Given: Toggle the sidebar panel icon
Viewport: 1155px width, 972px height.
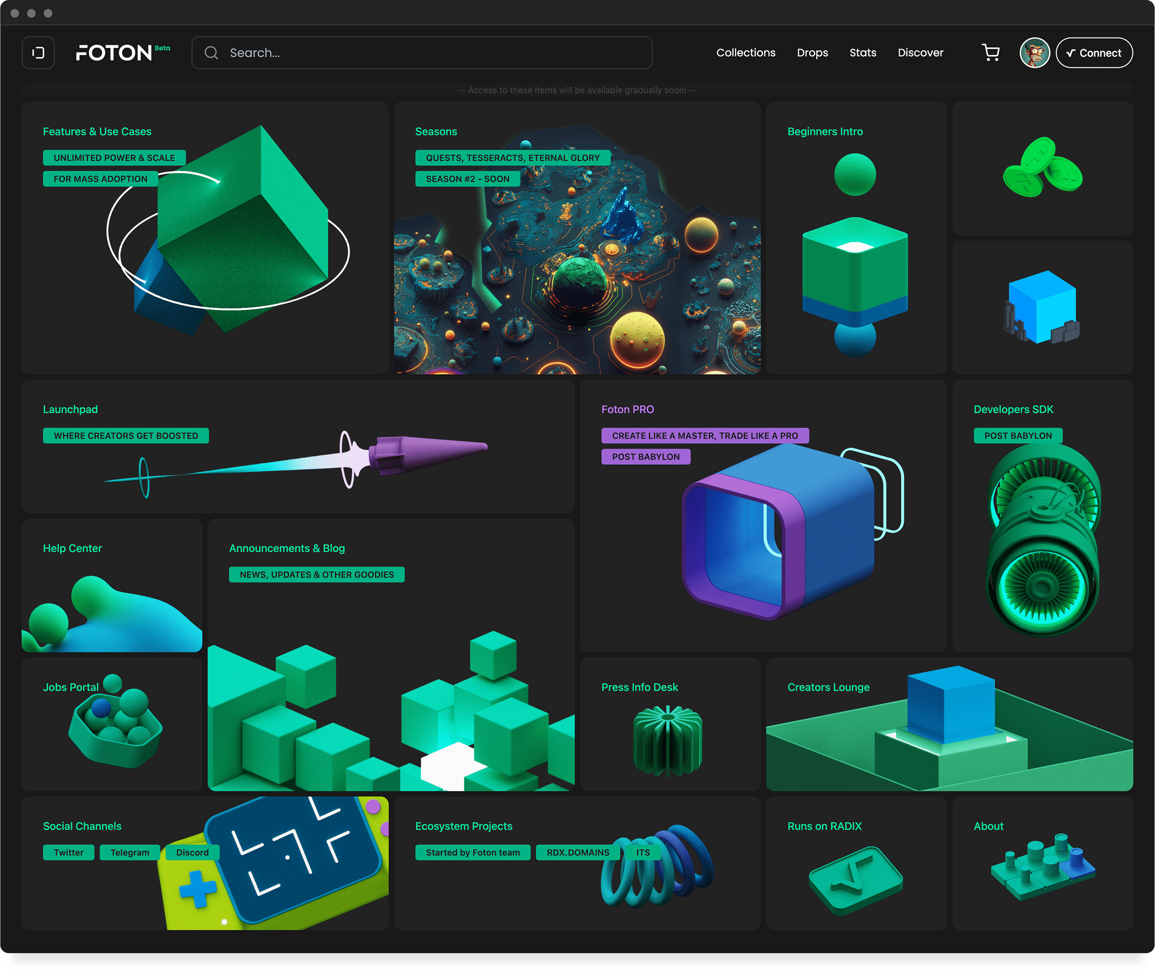Looking at the screenshot, I should [38, 53].
